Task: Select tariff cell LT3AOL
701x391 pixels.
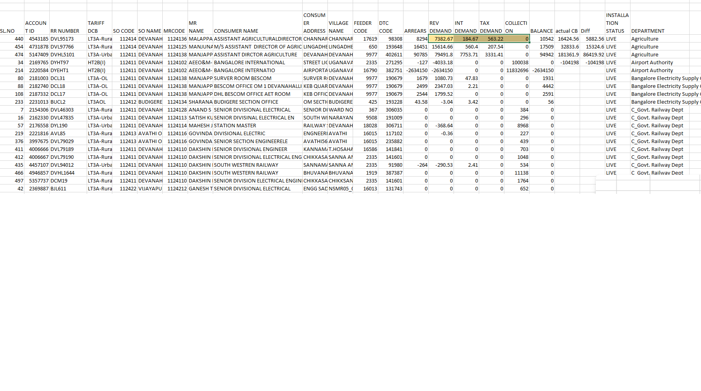Action: (99, 102)
